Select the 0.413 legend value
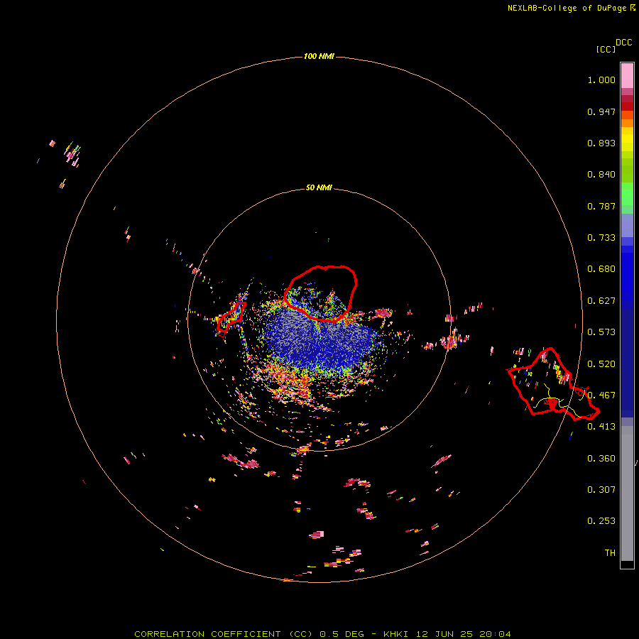The width and height of the screenshot is (639, 639). pyautogui.click(x=601, y=427)
